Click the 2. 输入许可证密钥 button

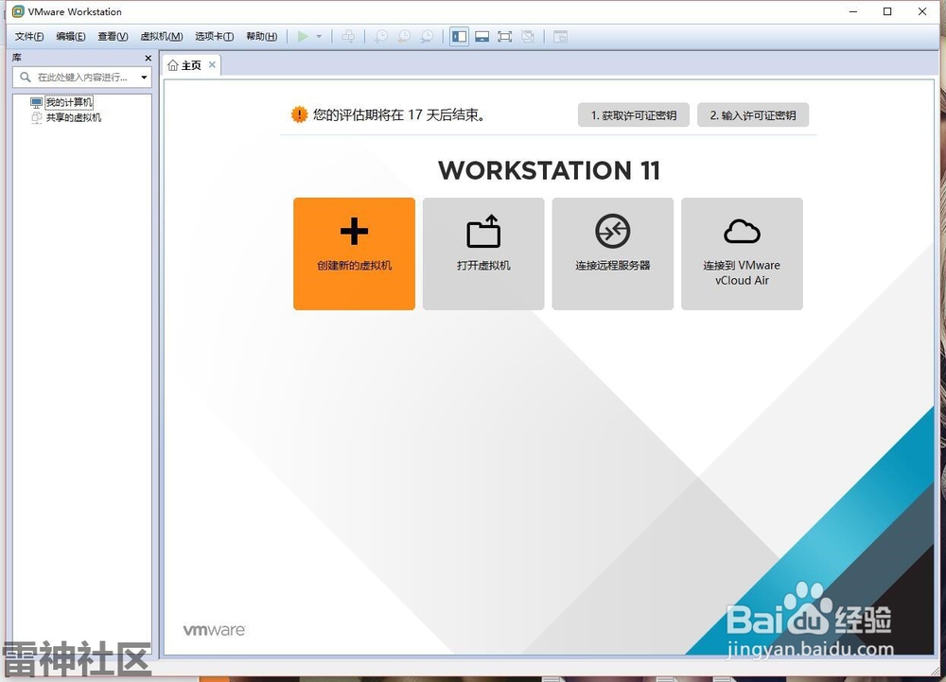coord(753,115)
